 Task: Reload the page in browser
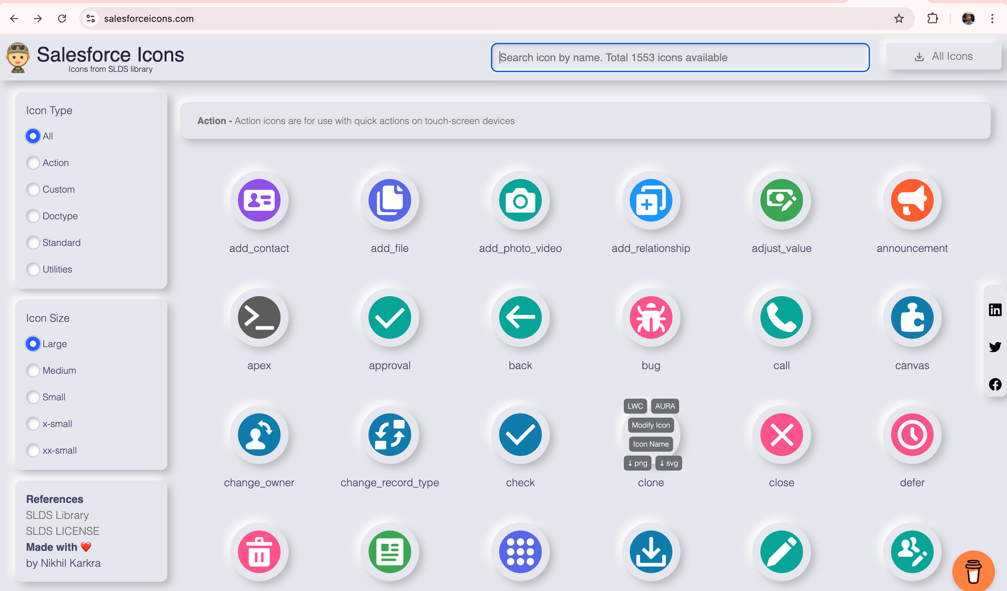click(62, 19)
